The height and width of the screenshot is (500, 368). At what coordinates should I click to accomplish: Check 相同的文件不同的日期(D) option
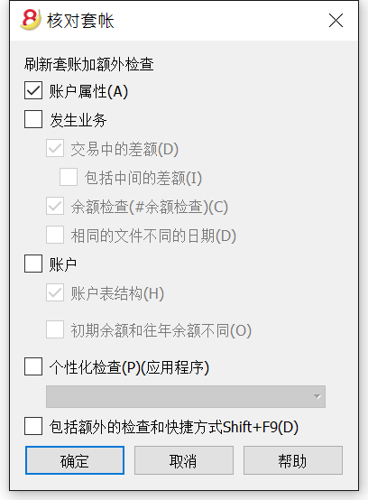[x=55, y=235]
